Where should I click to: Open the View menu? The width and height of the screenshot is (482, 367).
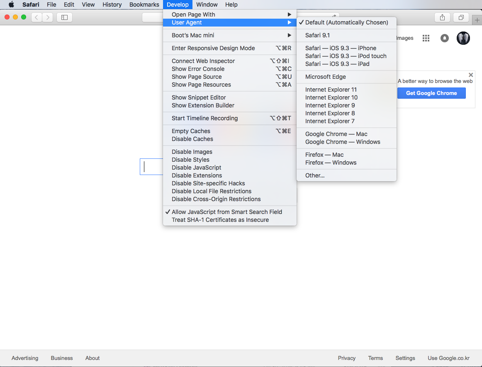click(x=88, y=4)
